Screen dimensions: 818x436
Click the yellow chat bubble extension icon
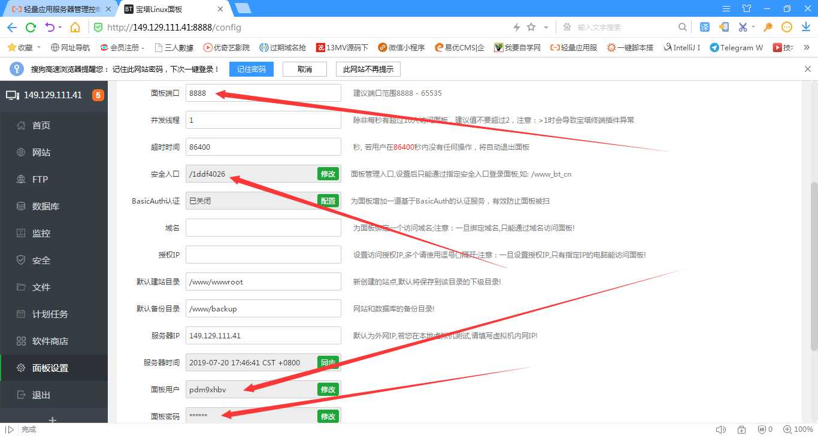pyautogui.click(x=787, y=27)
